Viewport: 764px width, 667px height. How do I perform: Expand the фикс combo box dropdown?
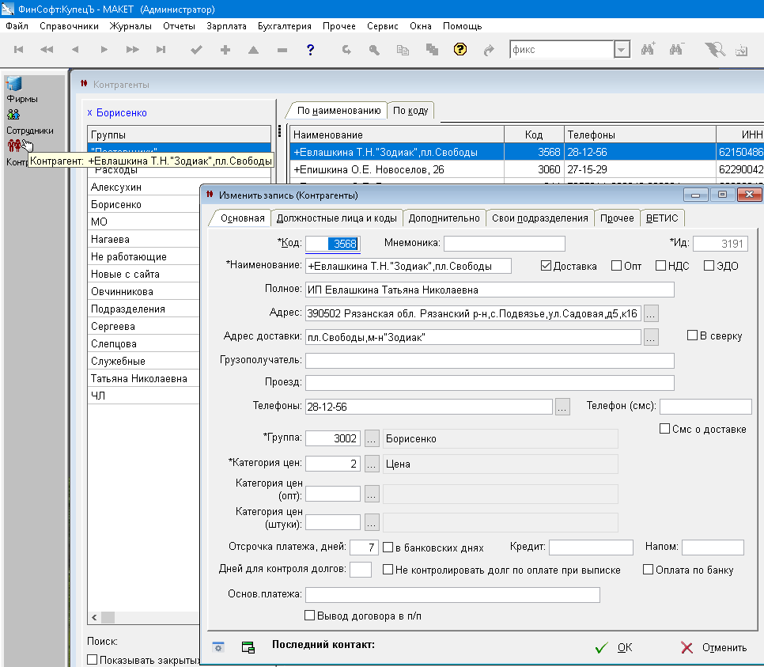pyautogui.click(x=622, y=50)
